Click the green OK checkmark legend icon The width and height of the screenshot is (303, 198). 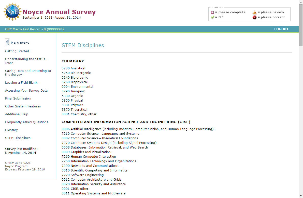coord(212,17)
